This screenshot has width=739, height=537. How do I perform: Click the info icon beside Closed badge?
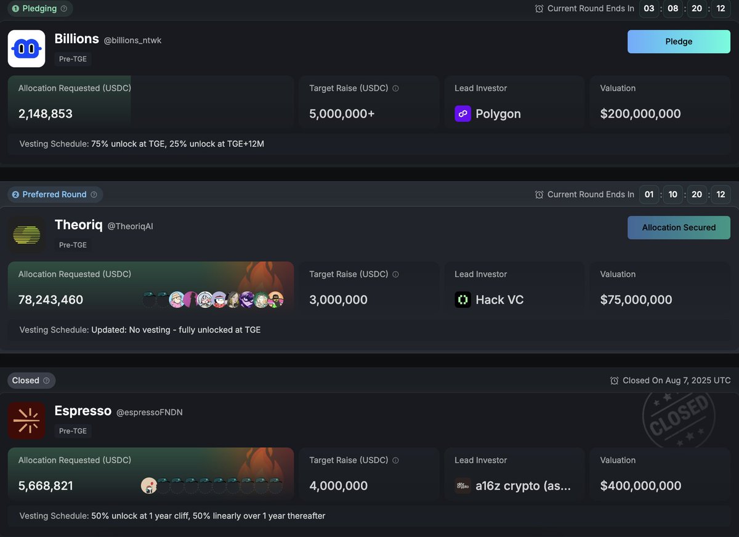click(46, 381)
